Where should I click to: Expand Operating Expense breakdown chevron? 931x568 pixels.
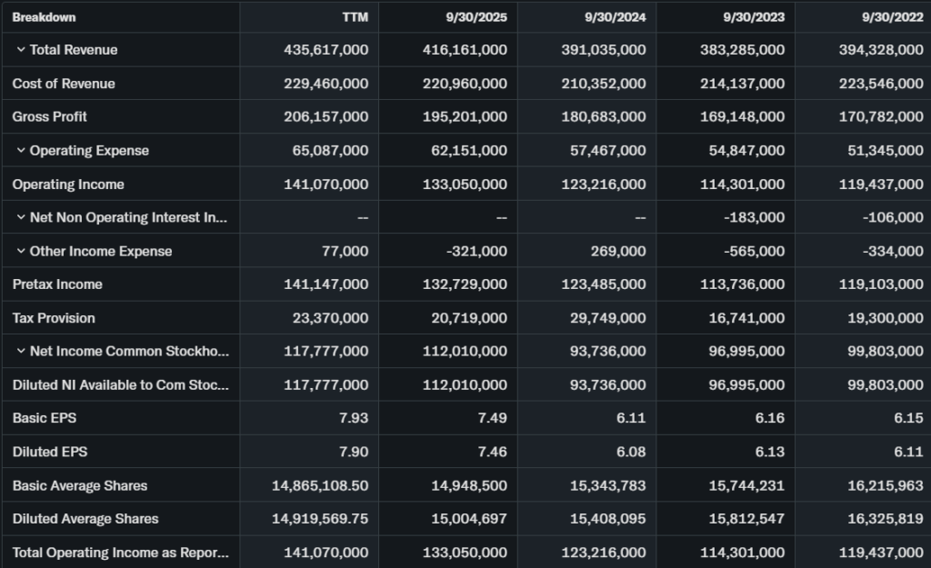20,151
